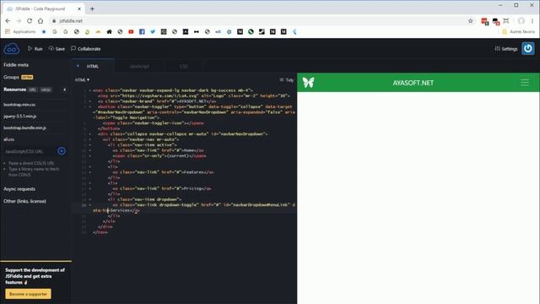This screenshot has width=540, height=304.
Task: Select the cdnjs resources option
Action: (46, 90)
